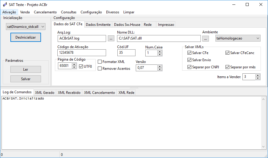Click the Página de Código 65001 field

65,66
